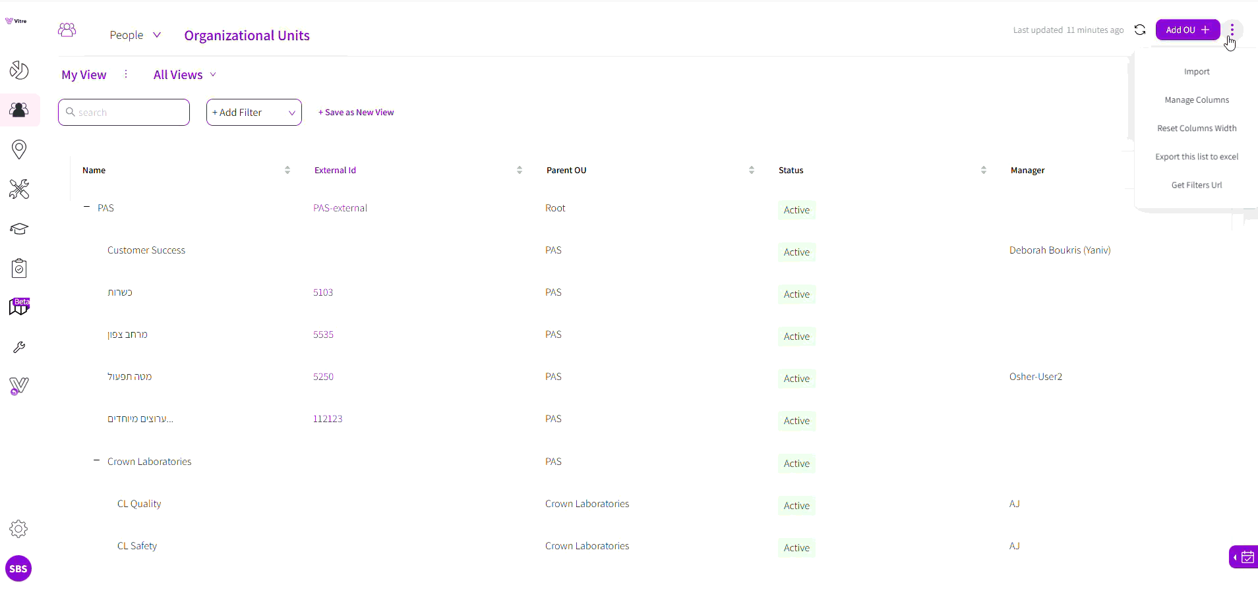The height and width of the screenshot is (598, 1258).
Task: Click the SBS user avatar
Action: pyautogui.click(x=18, y=568)
